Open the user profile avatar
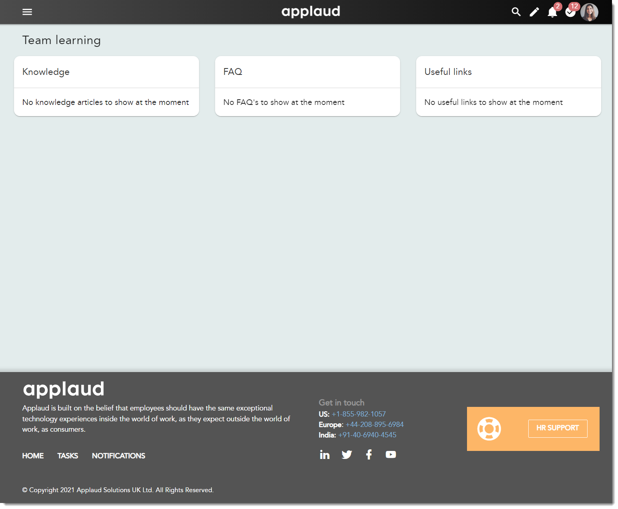This screenshot has height=509, width=618. pos(589,12)
